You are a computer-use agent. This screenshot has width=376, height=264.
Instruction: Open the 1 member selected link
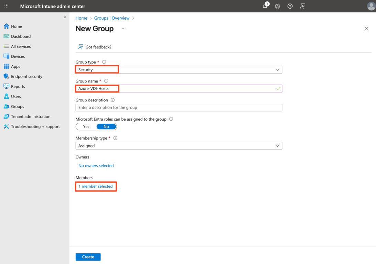96,186
